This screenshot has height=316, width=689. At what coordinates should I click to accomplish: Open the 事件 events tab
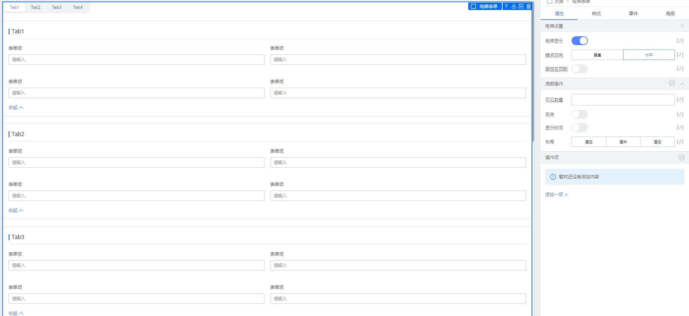point(633,14)
